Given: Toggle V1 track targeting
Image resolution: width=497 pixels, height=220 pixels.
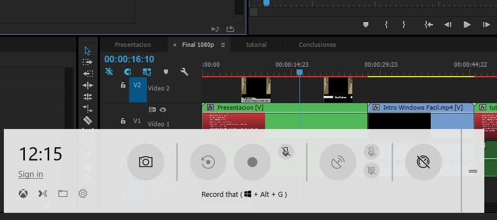Looking at the screenshot, I should [x=137, y=121].
